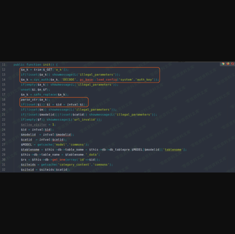Click the 'url_invalid' string on line 22

(x=87, y=119)
